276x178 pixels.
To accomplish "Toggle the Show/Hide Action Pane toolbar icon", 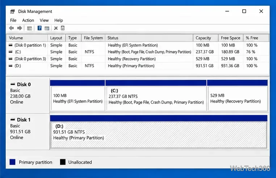I will (47, 28).
